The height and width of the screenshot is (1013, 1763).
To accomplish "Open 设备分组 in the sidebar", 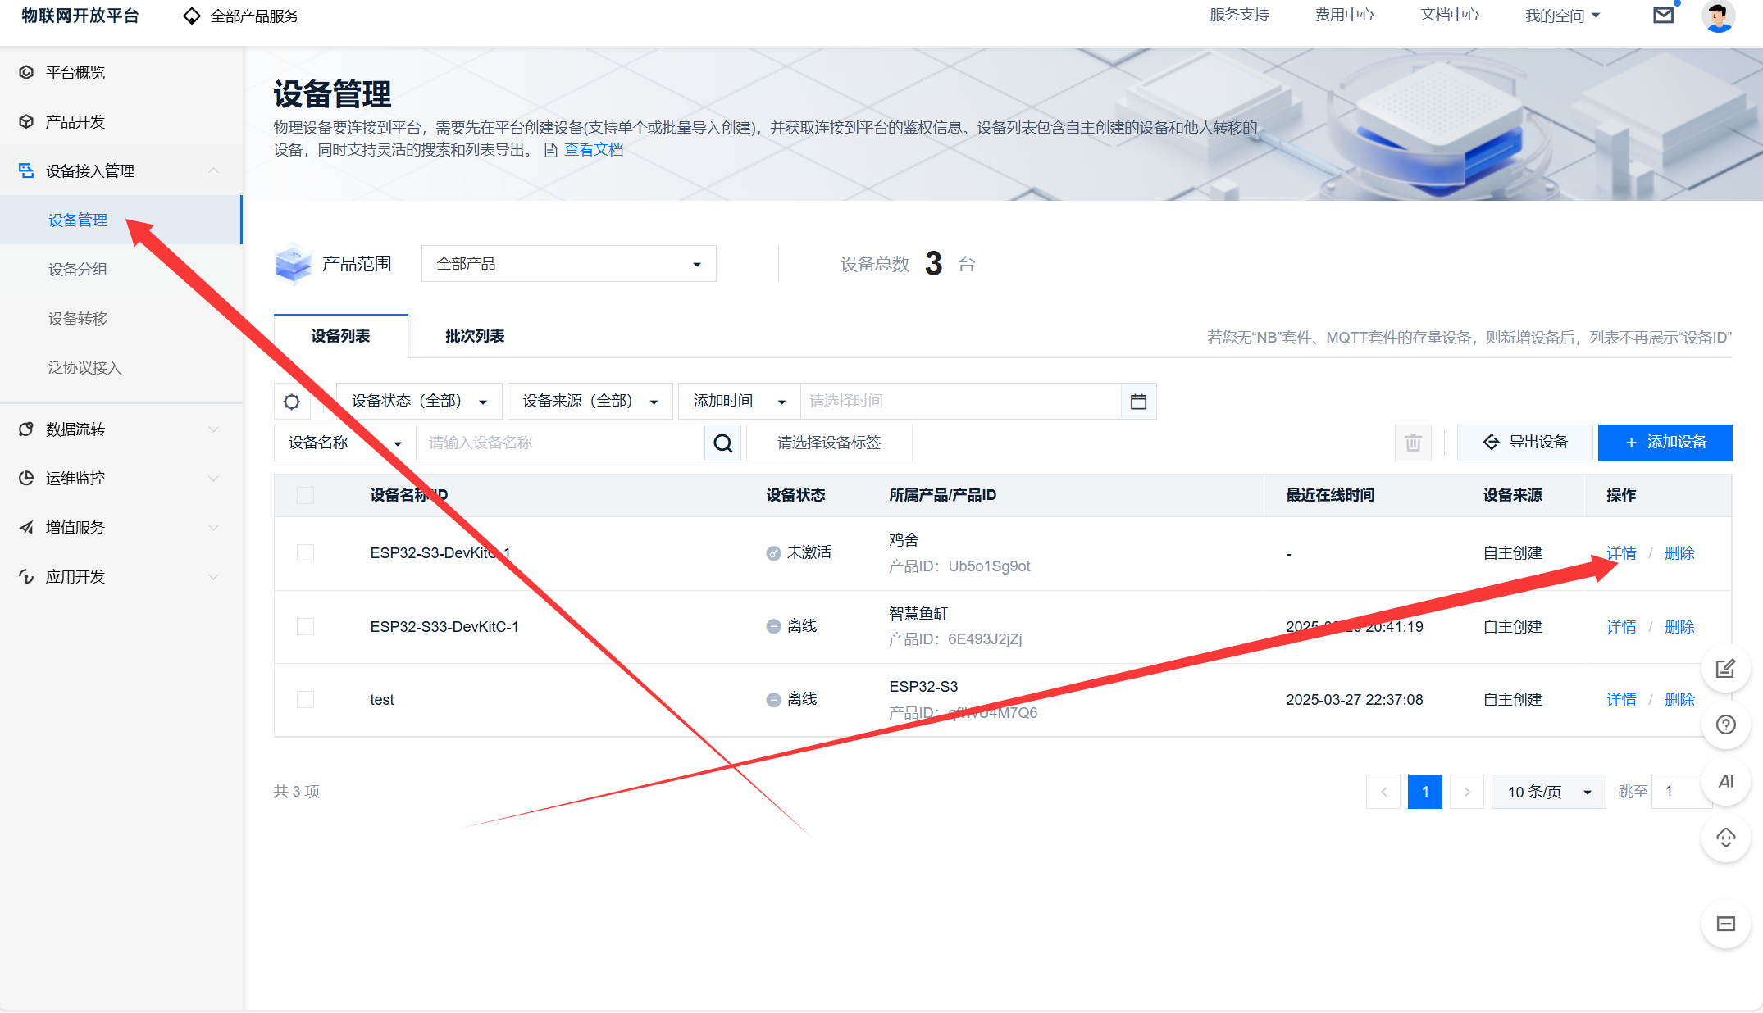I will click(x=78, y=270).
